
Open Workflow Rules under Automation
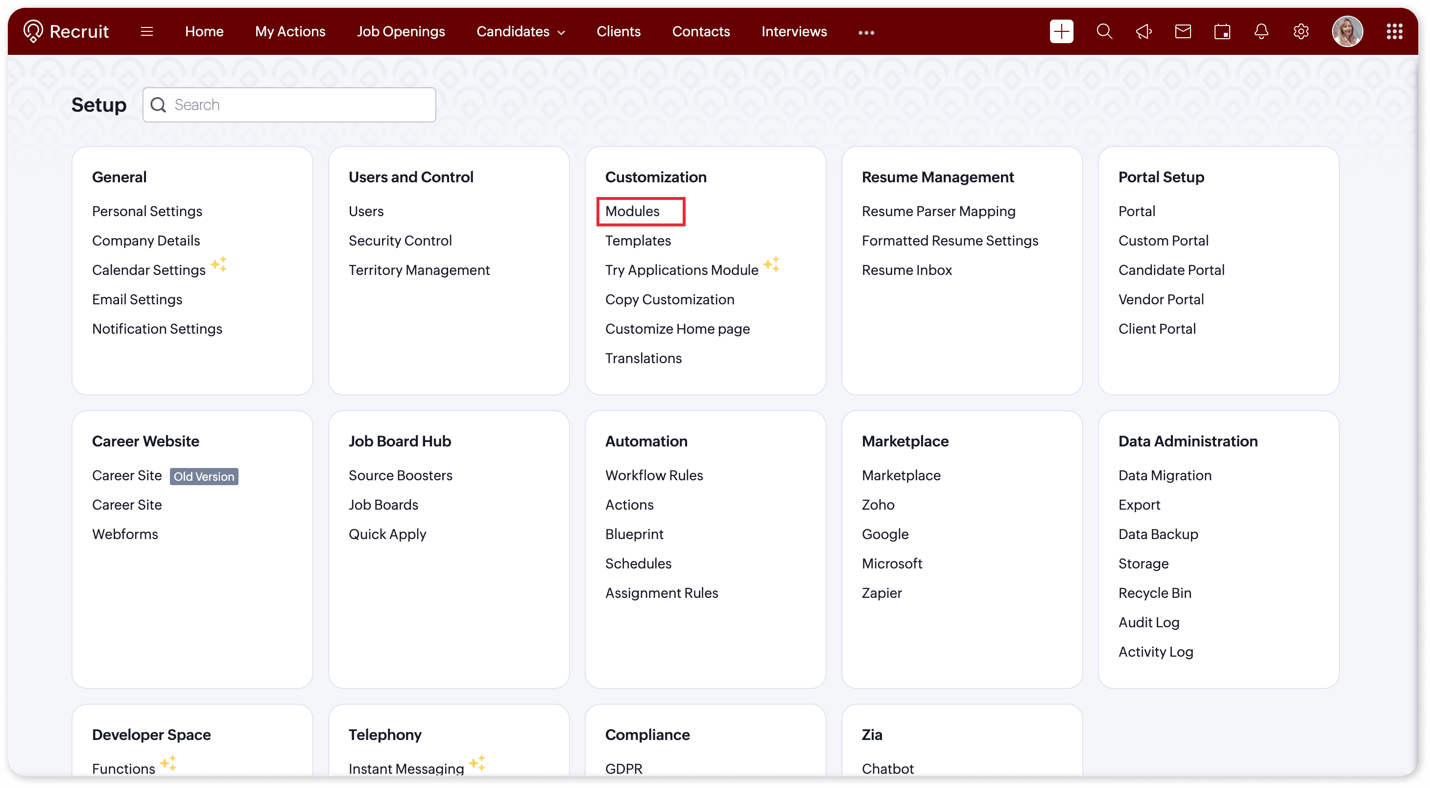[x=654, y=475]
